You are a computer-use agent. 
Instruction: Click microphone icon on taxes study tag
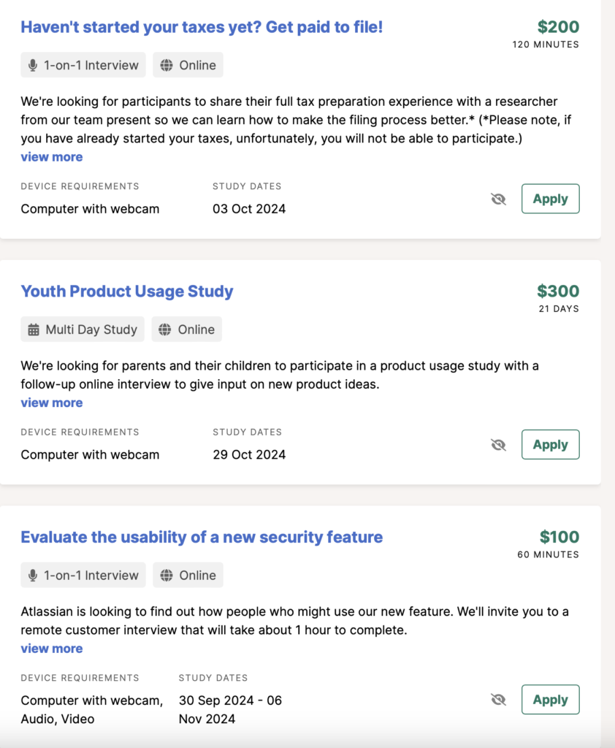tap(33, 66)
